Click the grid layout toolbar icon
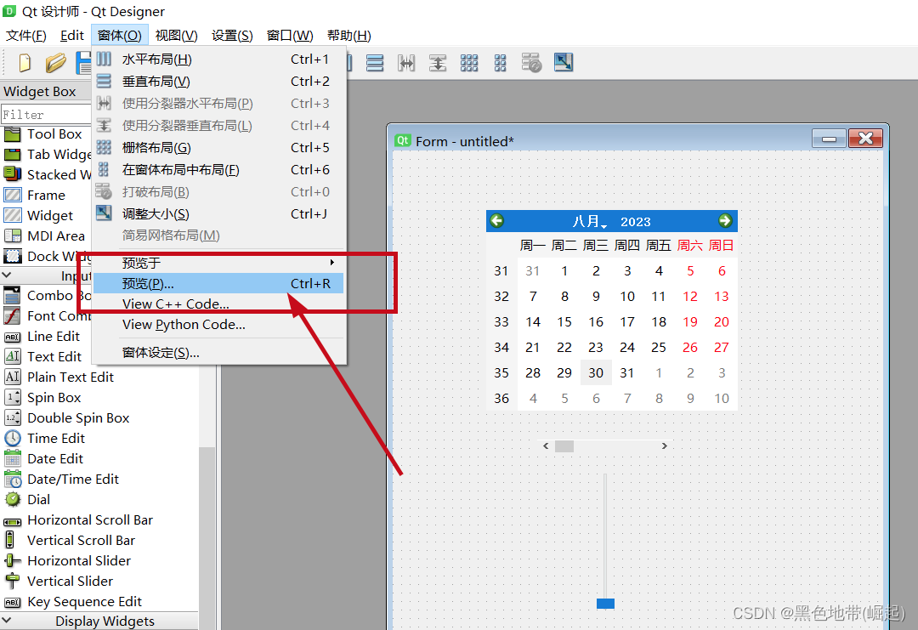This screenshot has width=918, height=630. [x=469, y=63]
